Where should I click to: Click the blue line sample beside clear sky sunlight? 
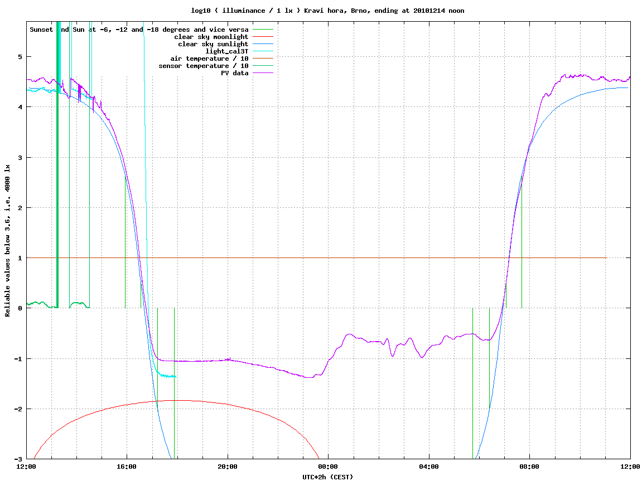pos(263,44)
